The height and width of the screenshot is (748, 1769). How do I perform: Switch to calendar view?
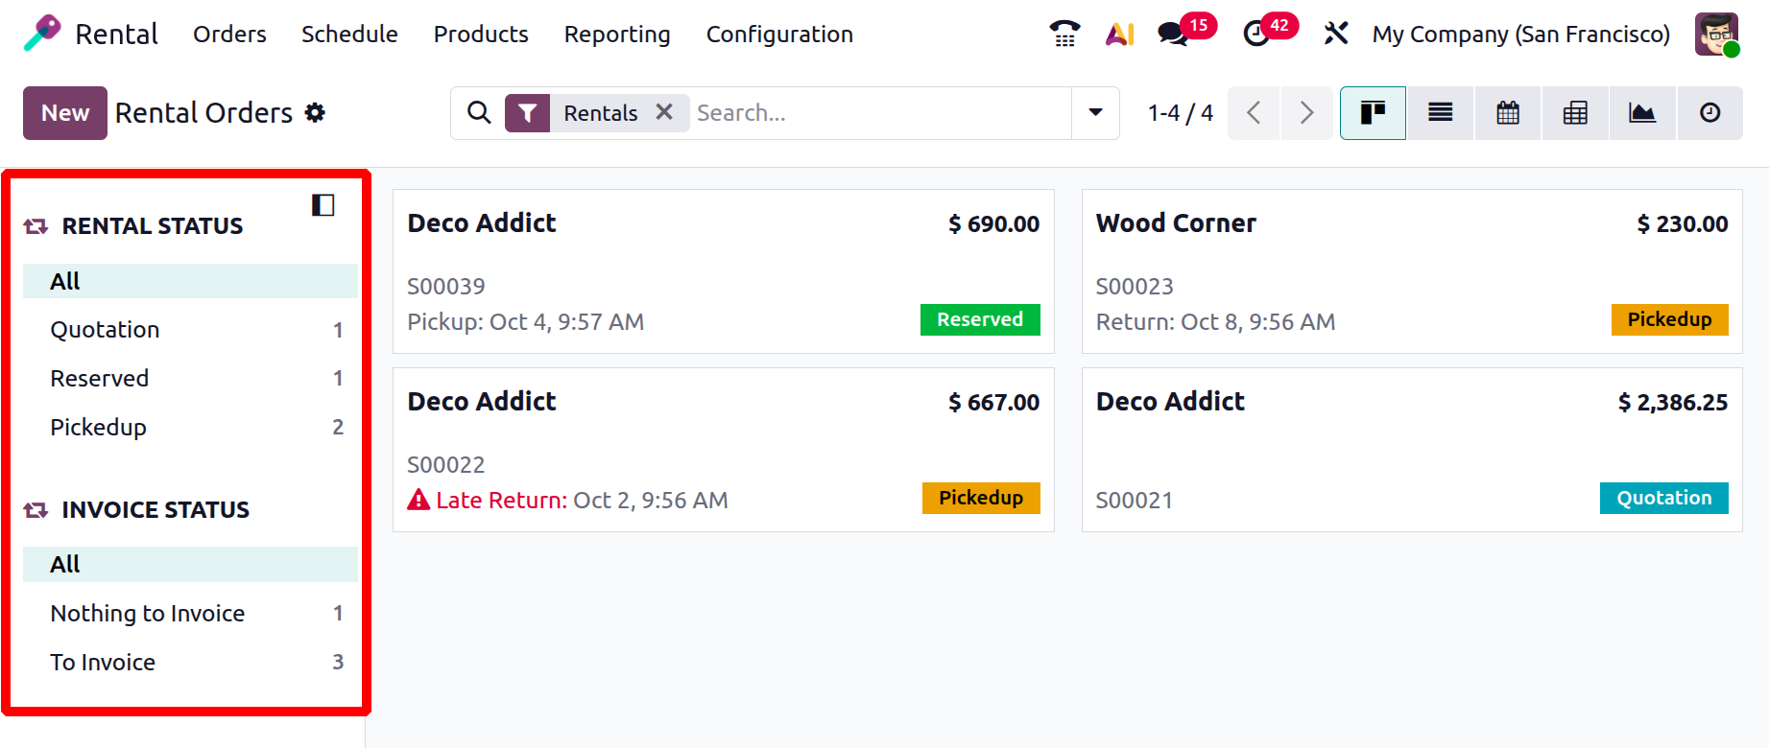pos(1508,113)
